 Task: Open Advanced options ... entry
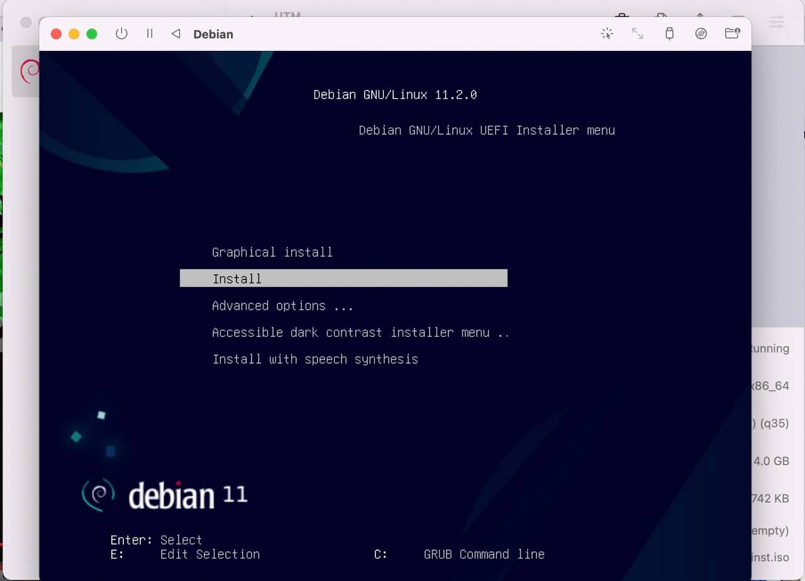282,306
